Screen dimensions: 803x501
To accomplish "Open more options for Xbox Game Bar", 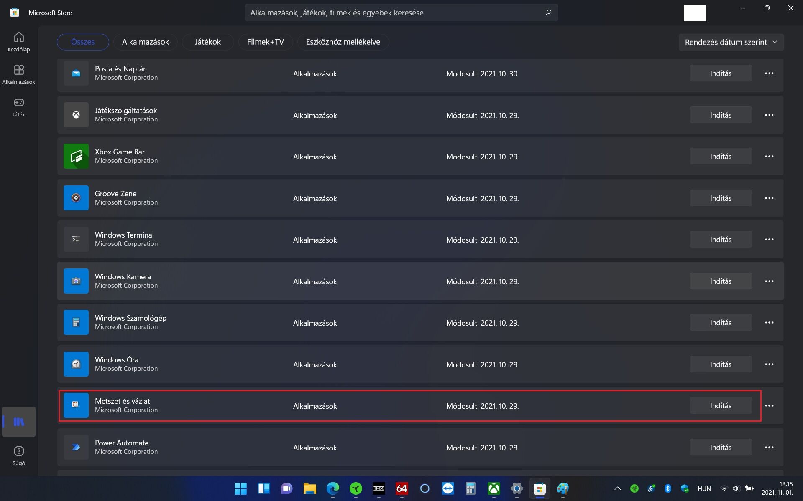I will click(x=769, y=156).
